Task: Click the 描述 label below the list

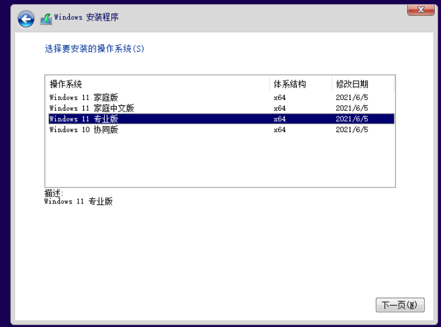Action: click(x=54, y=193)
